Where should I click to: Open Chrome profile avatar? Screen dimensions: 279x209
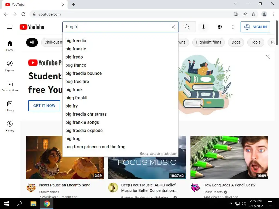click(x=264, y=14)
